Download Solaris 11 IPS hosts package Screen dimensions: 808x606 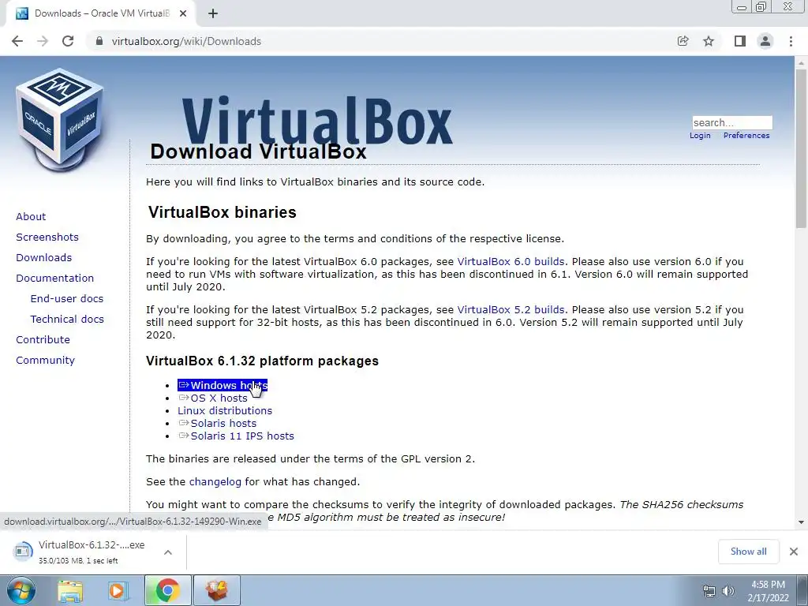coord(236,436)
